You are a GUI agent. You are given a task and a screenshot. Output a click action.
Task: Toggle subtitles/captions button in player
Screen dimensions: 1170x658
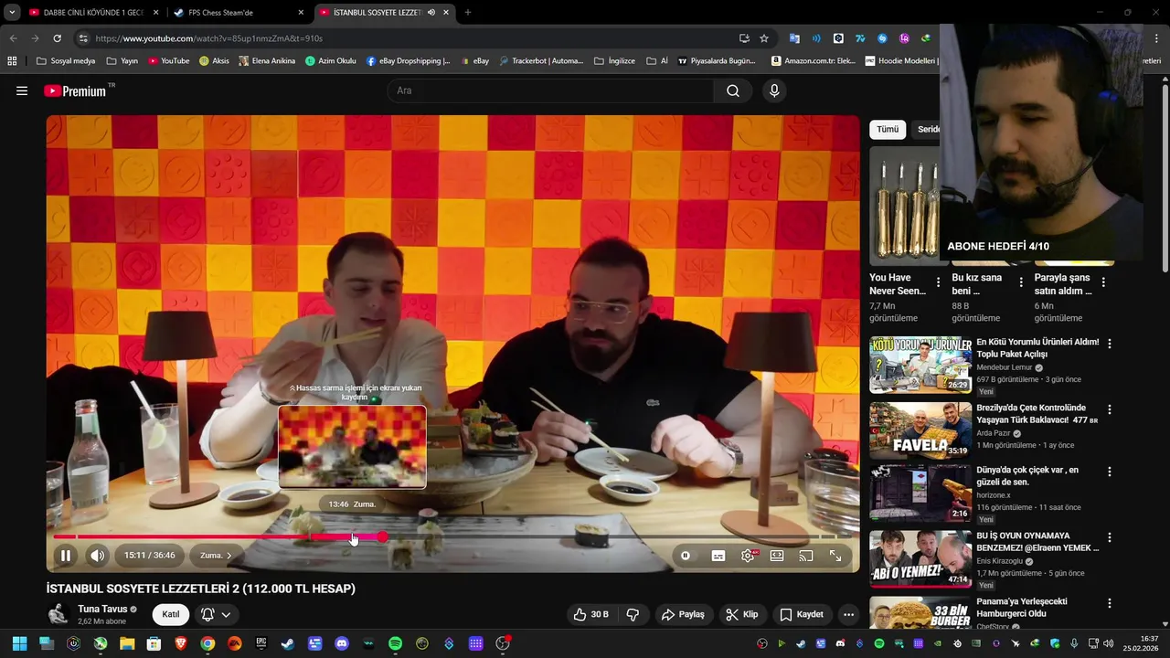click(718, 556)
